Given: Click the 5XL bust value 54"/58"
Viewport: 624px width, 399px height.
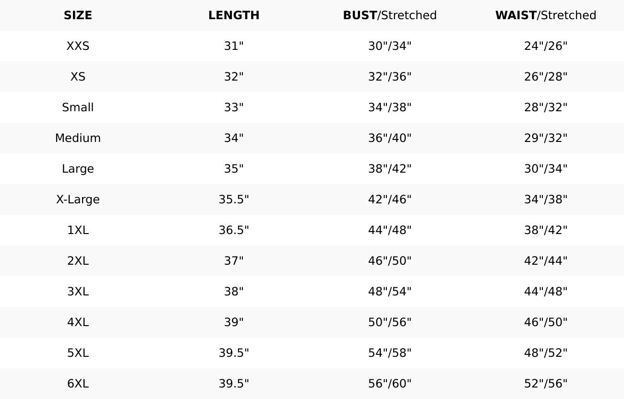Looking at the screenshot, I should [390, 353].
